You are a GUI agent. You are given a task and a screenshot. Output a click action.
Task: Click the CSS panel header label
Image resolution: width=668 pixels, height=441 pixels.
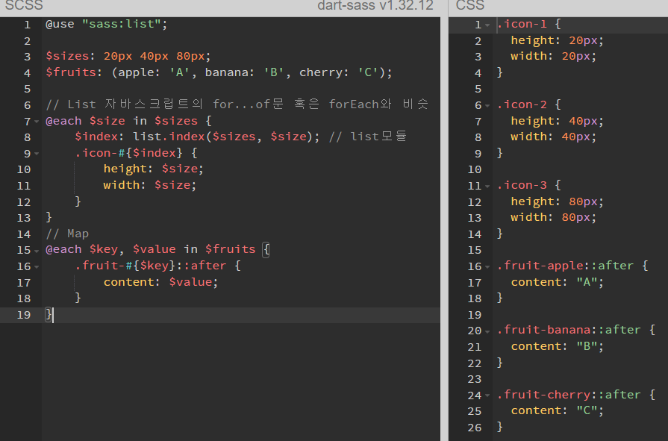[x=470, y=5]
